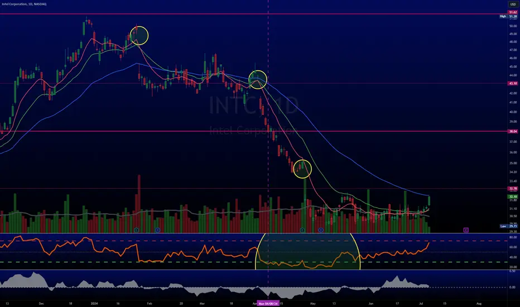The width and height of the screenshot is (520, 307).
Task: Click the first earnings E marker near February
Action: click(x=136, y=229)
